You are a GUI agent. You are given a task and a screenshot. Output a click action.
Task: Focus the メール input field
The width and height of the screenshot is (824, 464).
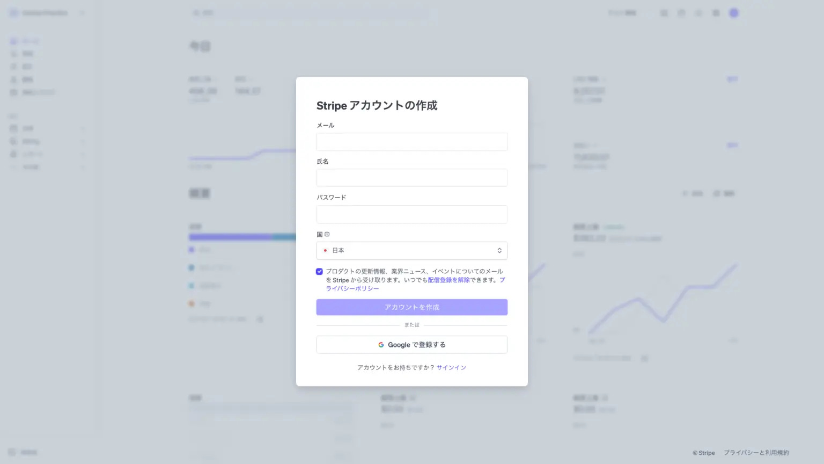coord(412,142)
